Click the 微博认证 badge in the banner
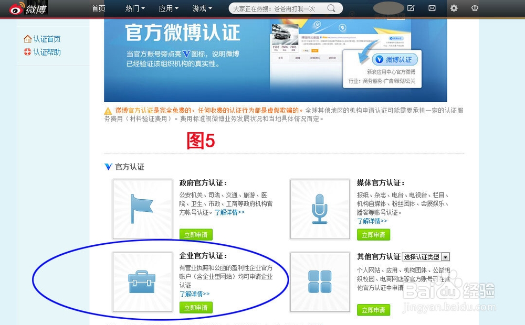 coord(395,60)
